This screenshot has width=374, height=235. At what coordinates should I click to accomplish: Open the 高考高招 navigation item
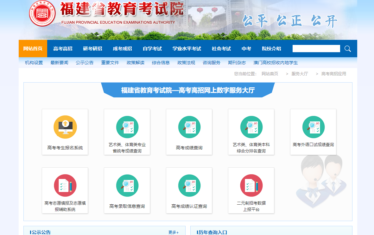point(63,49)
